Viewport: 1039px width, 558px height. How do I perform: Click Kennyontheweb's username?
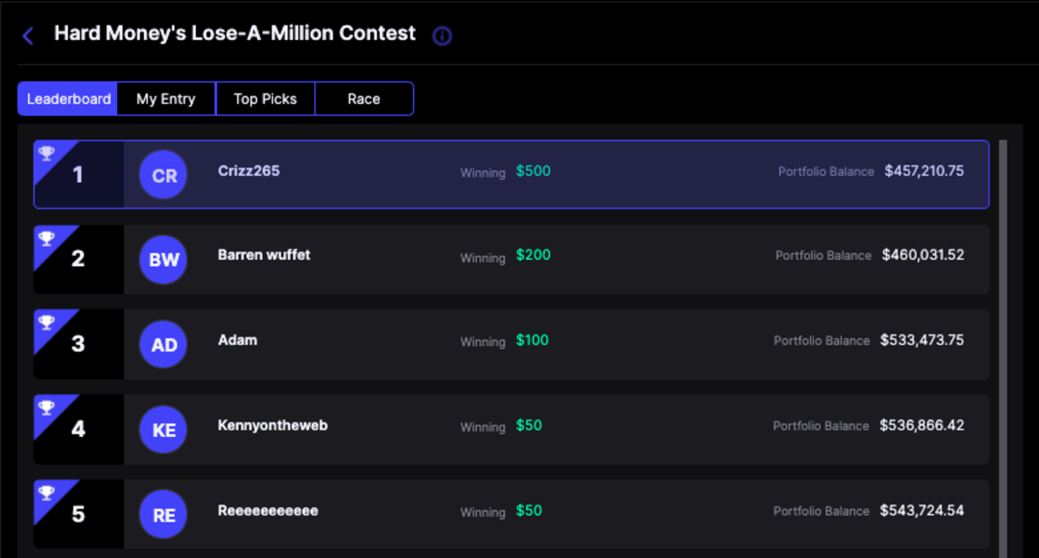pos(273,425)
